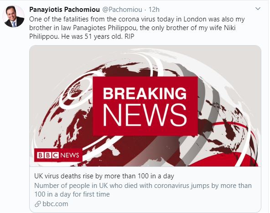Click the tweet's first line mentioning London

[137, 19]
